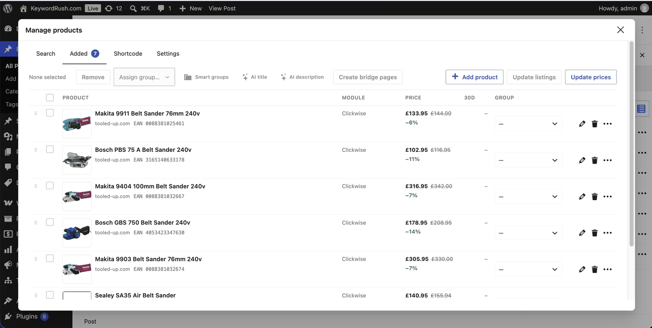This screenshot has width=652, height=328.
Task: Generate an AI title
Action: click(x=255, y=77)
